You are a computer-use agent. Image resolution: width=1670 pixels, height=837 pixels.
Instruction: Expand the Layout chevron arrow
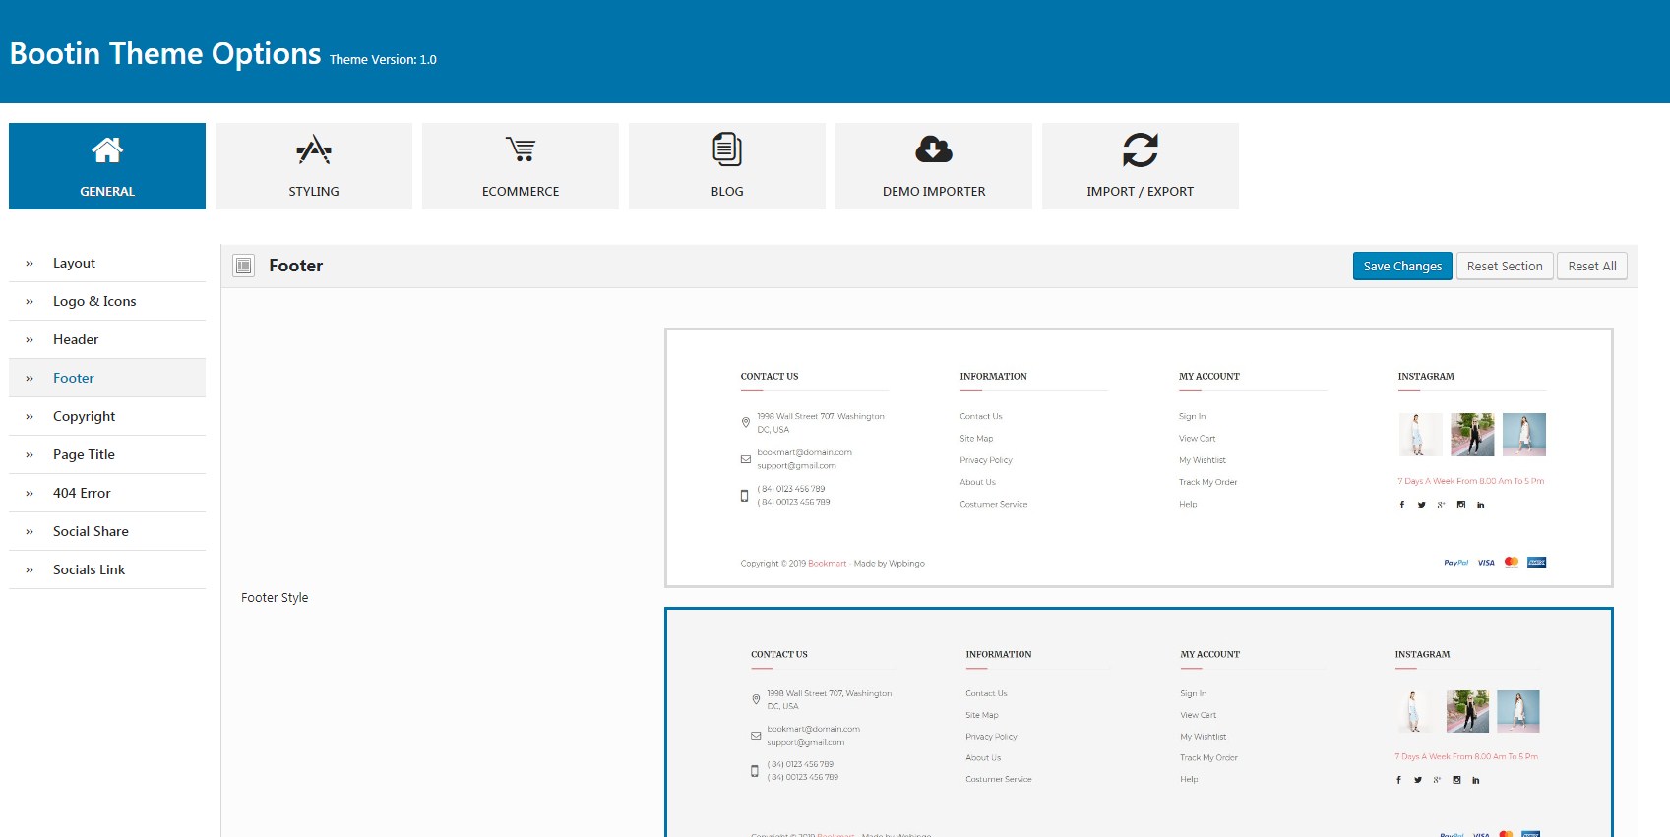[30, 264]
